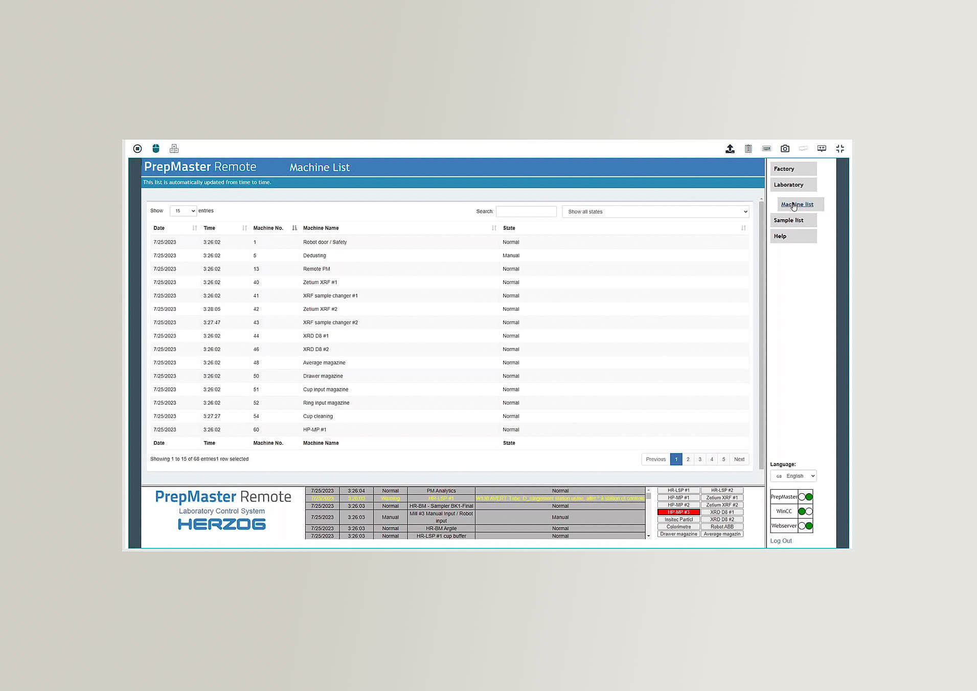Viewport: 977px width, 691px height.
Task: Go to page 2 of results
Action: [x=688, y=459]
